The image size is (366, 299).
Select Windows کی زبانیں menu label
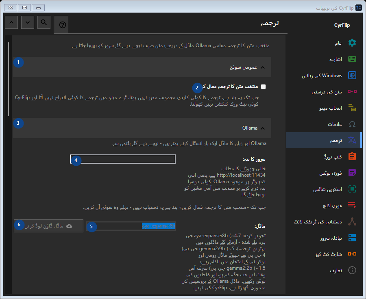point(322,76)
